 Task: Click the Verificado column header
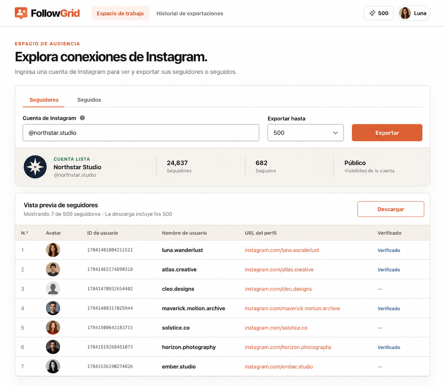(x=389, y=233)
